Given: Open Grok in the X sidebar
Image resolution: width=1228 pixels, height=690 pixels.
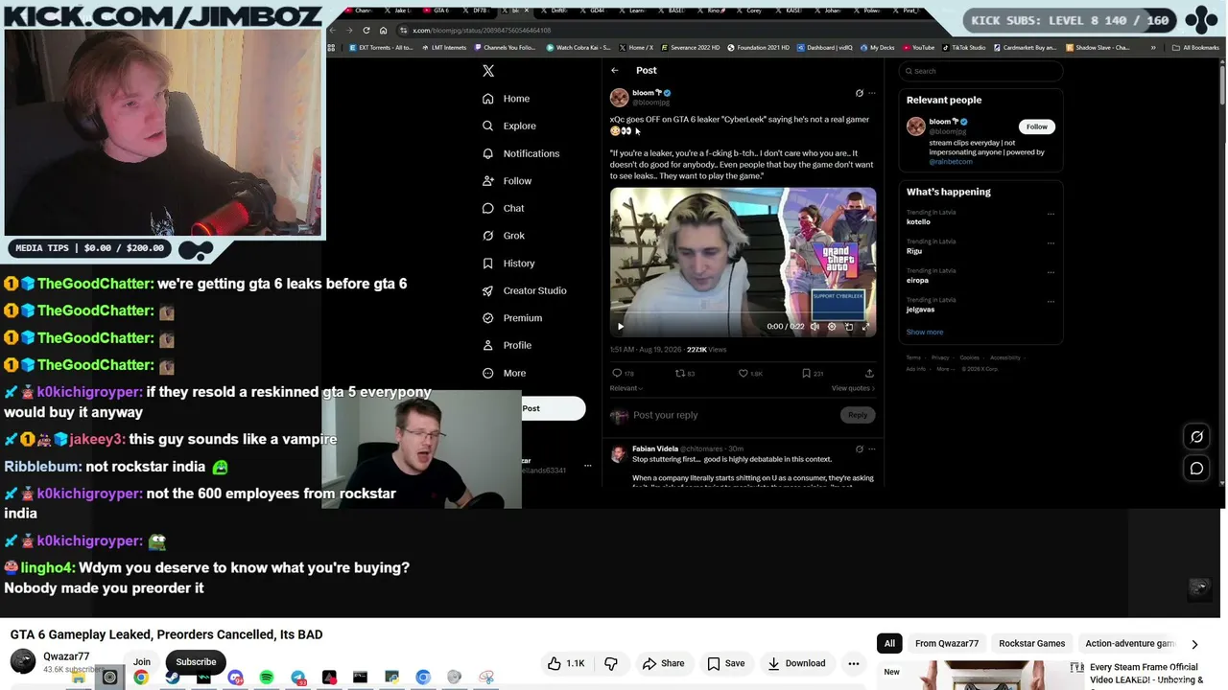Looking at the screenshot, I should pos(504,236).
